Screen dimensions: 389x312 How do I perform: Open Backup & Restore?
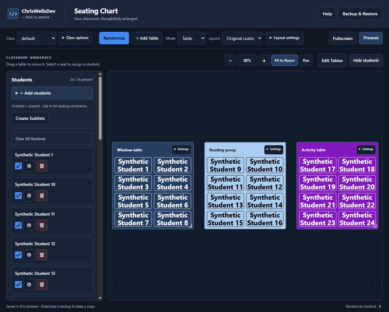click(x=360, y=14)
